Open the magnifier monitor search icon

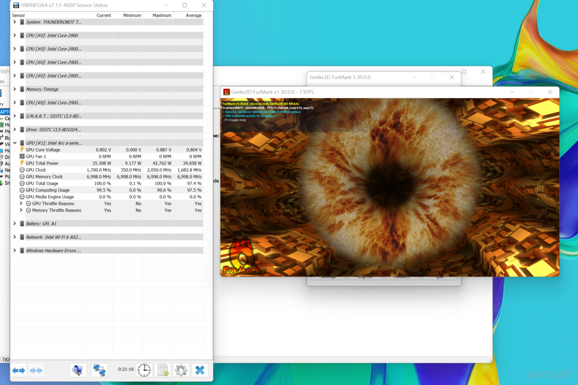tap(78, 370)
